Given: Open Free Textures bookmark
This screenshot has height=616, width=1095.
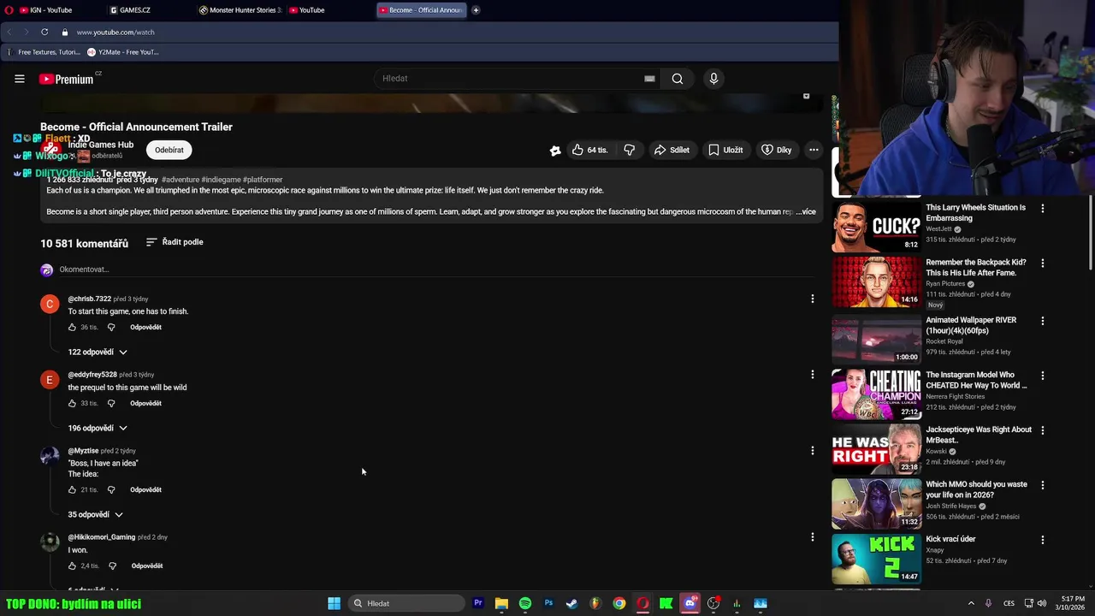Looking at the screenshot, I should coord(45,52).
